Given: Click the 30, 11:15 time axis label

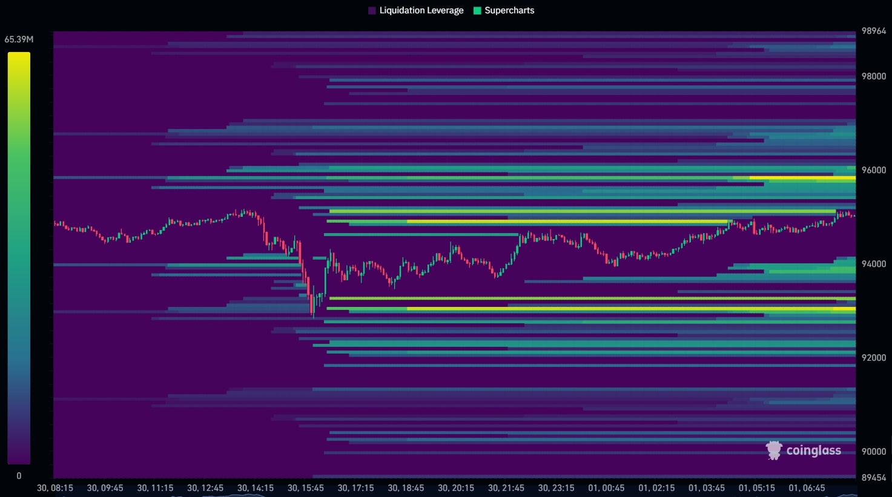Looking at the screenshot, I should click(155, 488).
